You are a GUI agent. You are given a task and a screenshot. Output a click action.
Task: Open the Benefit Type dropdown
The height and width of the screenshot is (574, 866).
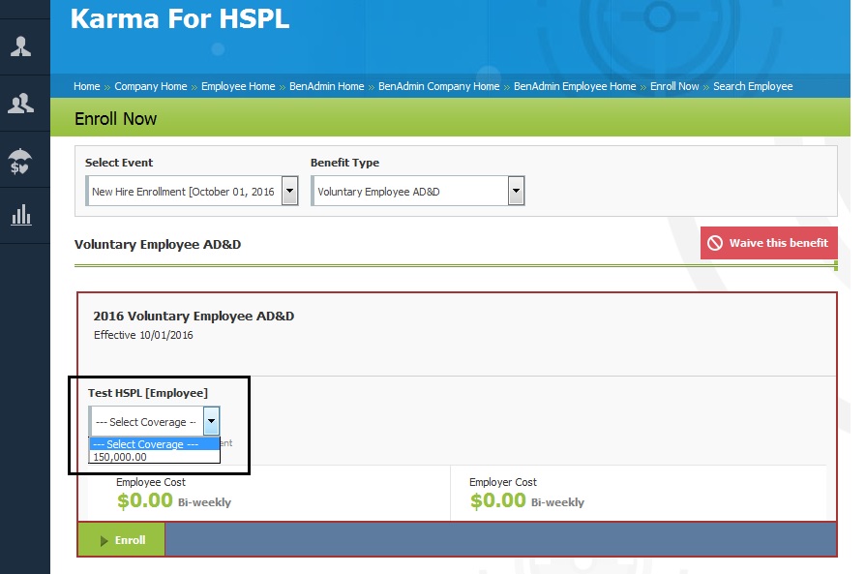(x=516, y=192)
